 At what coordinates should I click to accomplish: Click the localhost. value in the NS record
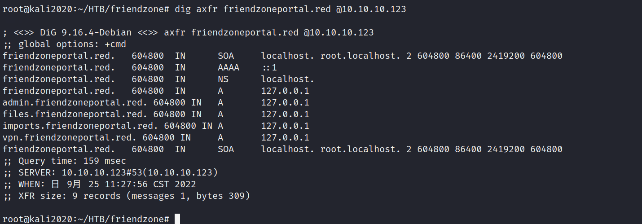(288, 79)
